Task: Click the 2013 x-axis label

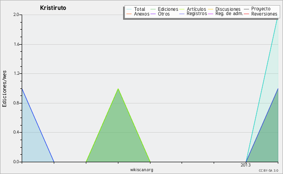Action: click(x=246, y=165)
